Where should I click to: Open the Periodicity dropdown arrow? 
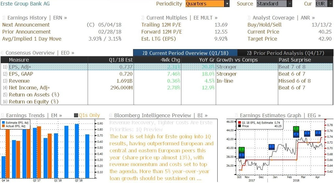[227, 4]
